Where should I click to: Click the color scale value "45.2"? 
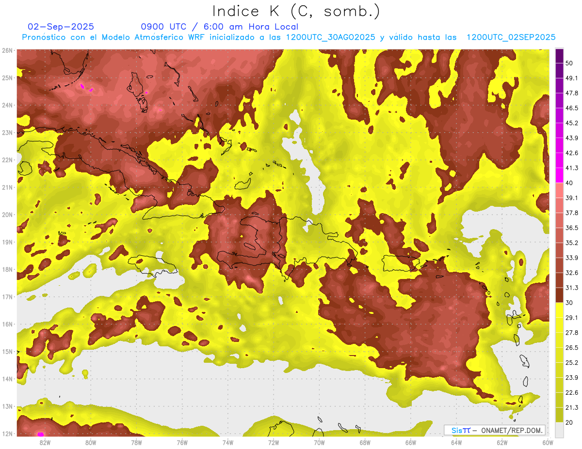tap(571, 123)
